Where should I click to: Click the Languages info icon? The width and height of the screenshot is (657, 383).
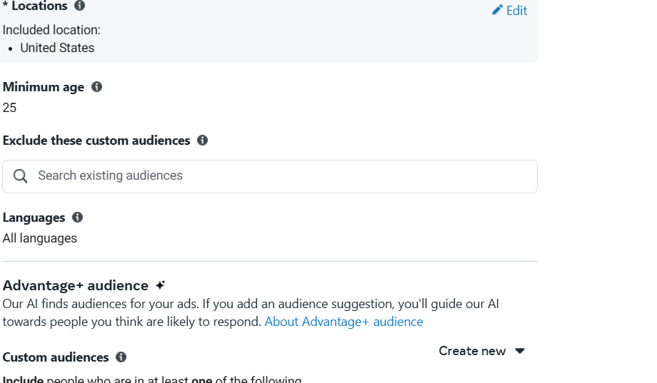click(77, 218)
